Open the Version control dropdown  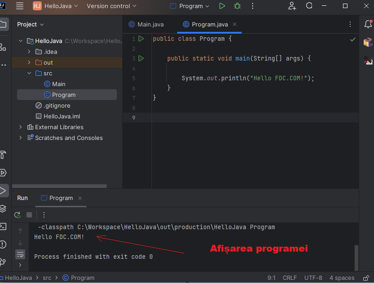coord(111,6)
